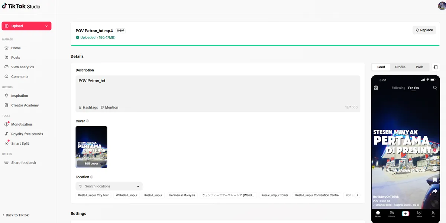Click the TikTok Studio logo
446x223 pixels.
click(x=21, y=6)
